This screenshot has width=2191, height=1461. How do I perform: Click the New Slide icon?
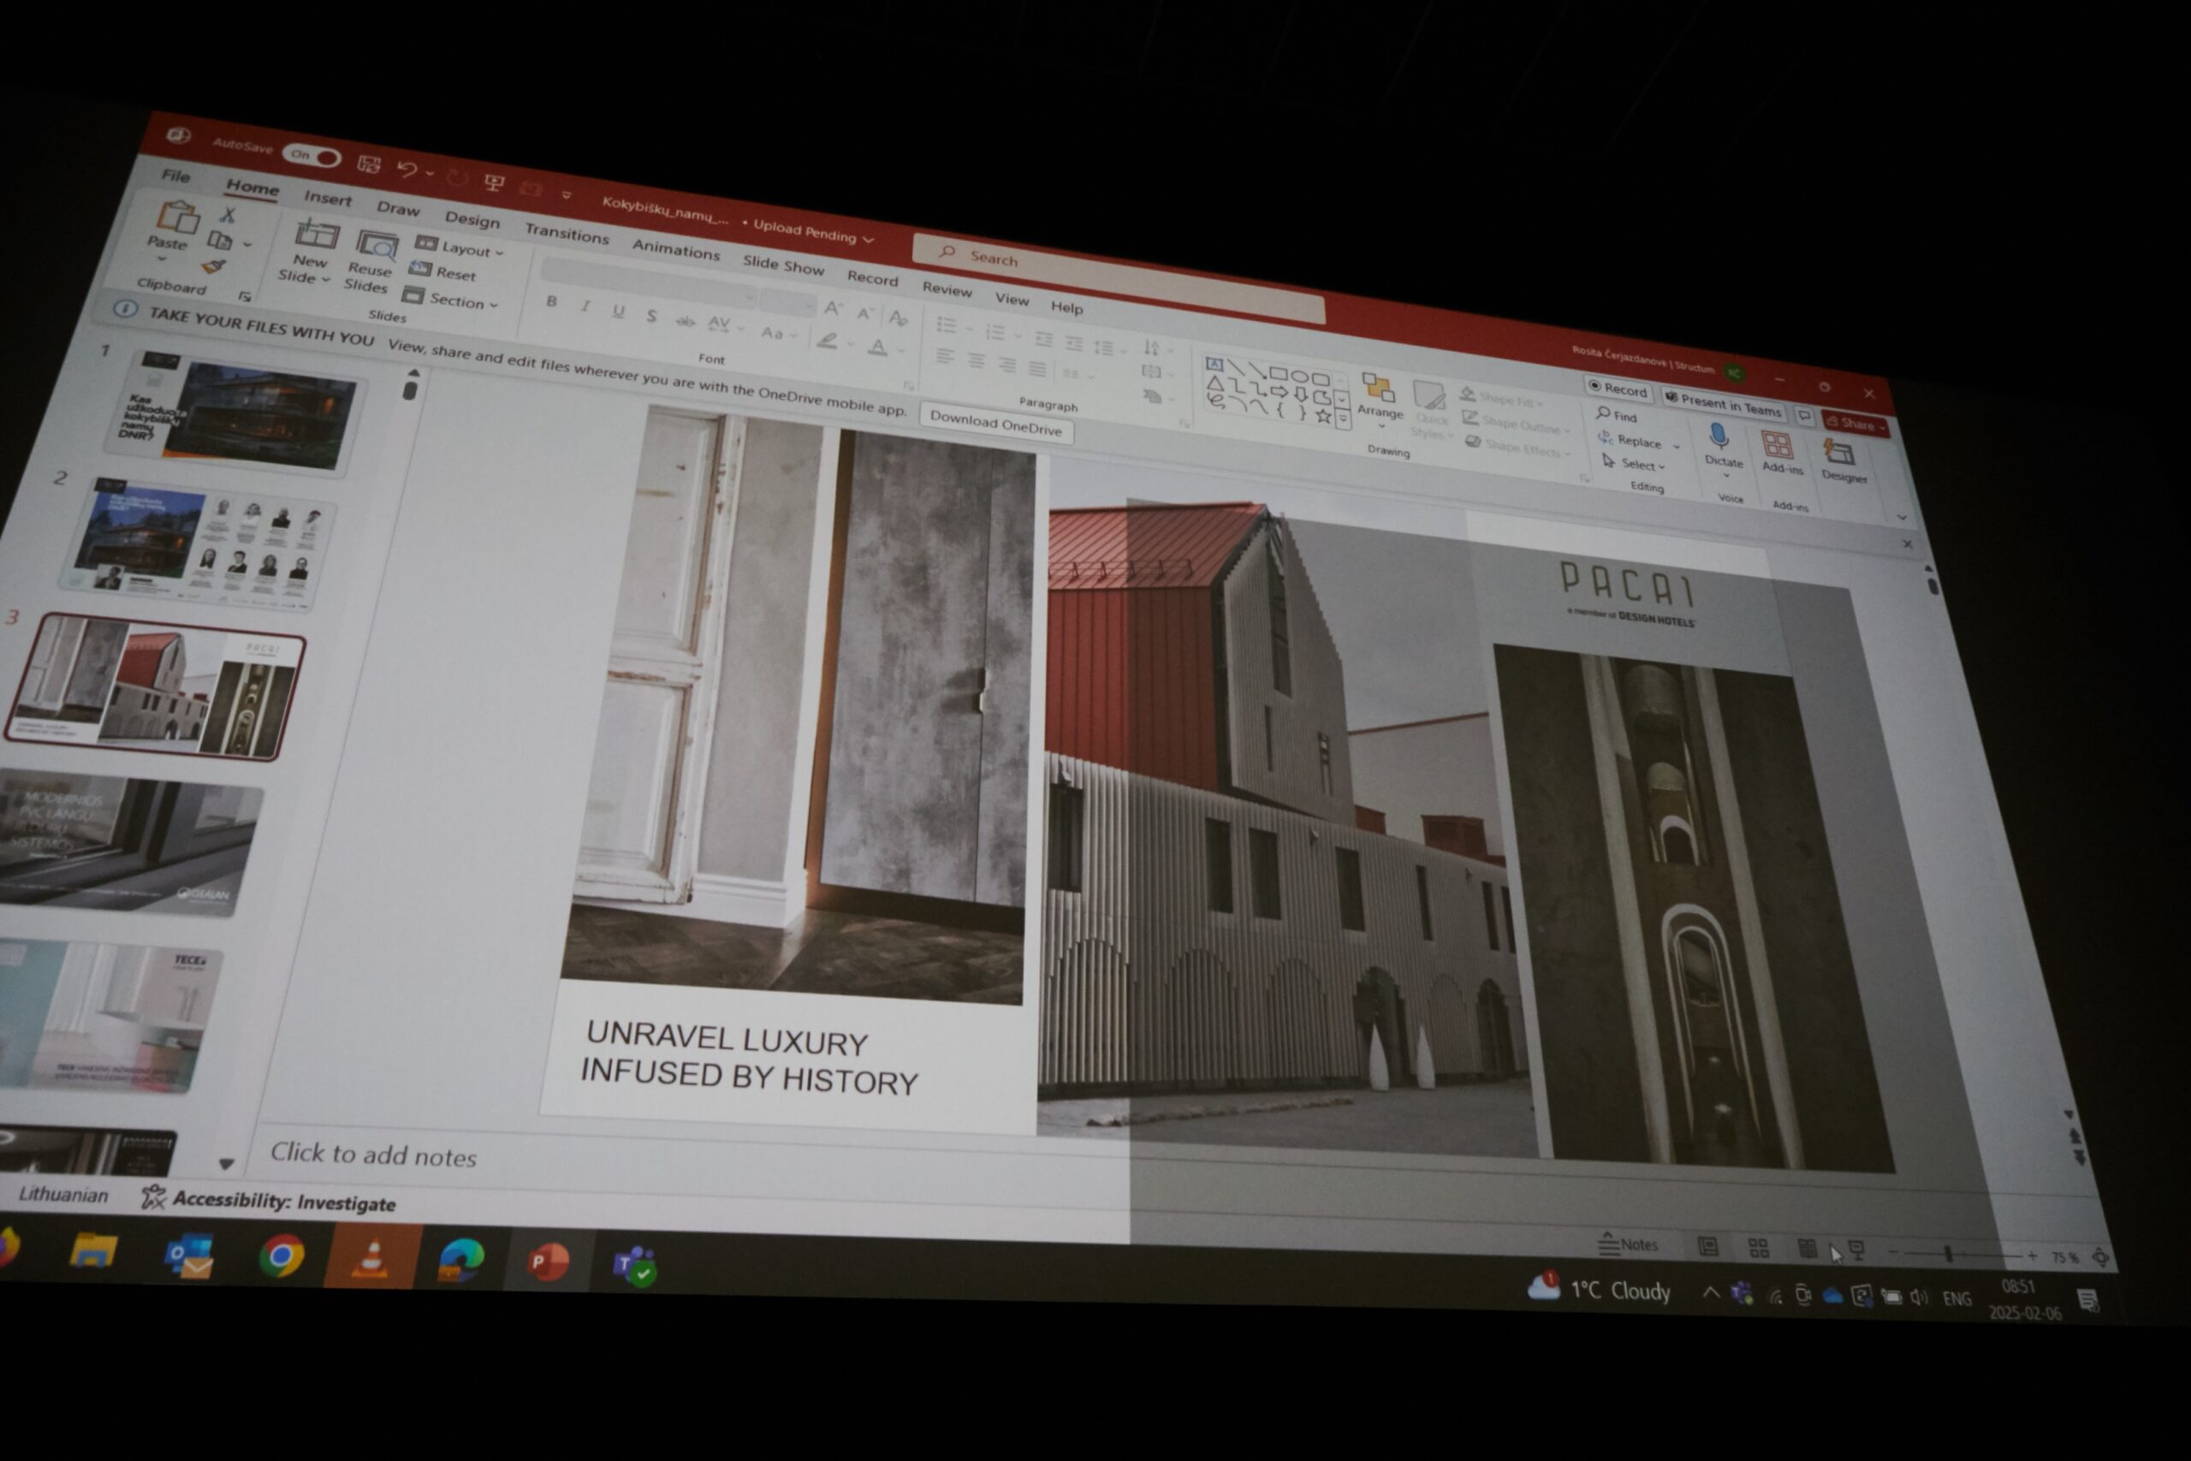[316, 235]
